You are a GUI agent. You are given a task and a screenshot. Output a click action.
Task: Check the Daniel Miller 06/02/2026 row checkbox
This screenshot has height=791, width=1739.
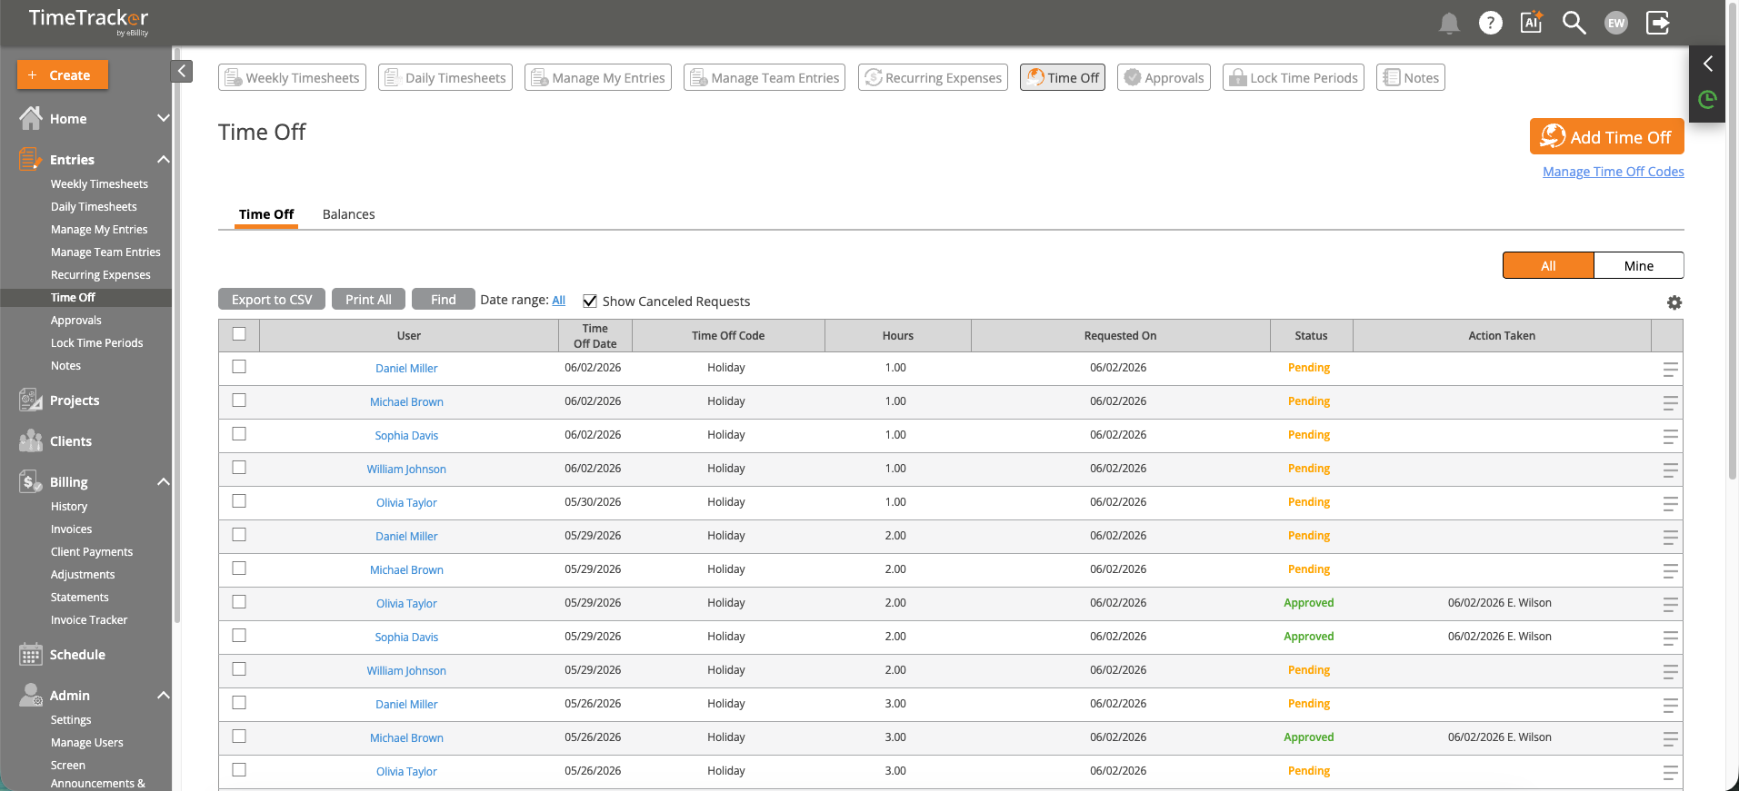pyautogui.click(x=239, y=367)
